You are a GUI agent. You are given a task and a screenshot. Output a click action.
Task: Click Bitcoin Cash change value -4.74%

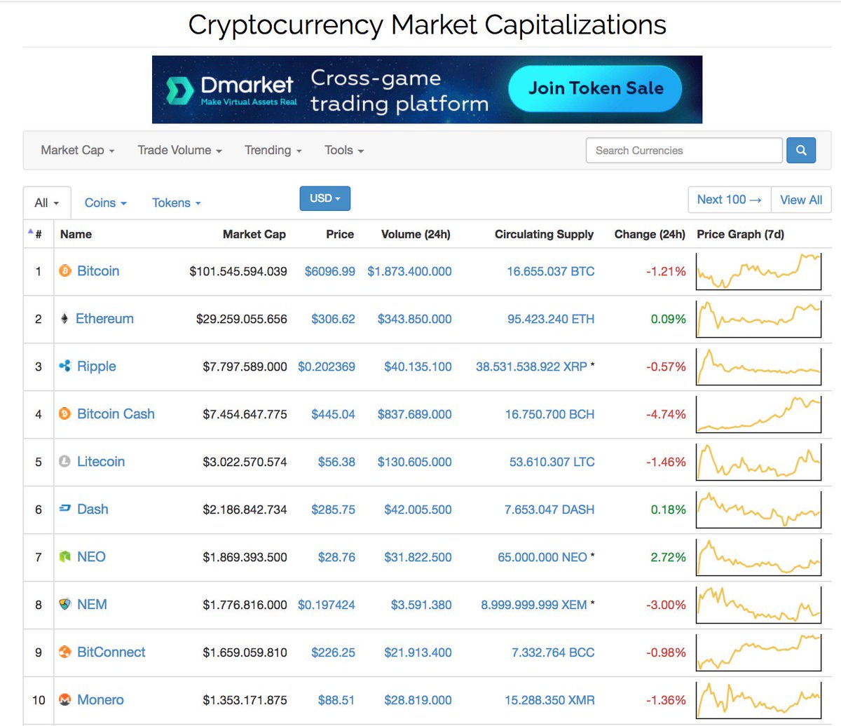click(x=666, y=414)
